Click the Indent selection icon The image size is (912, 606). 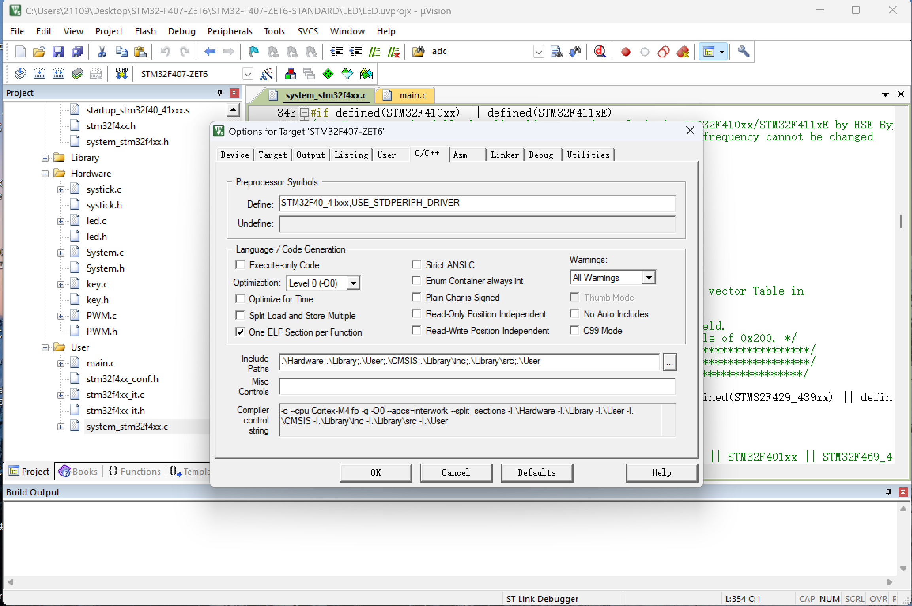(x=337, y=52)
